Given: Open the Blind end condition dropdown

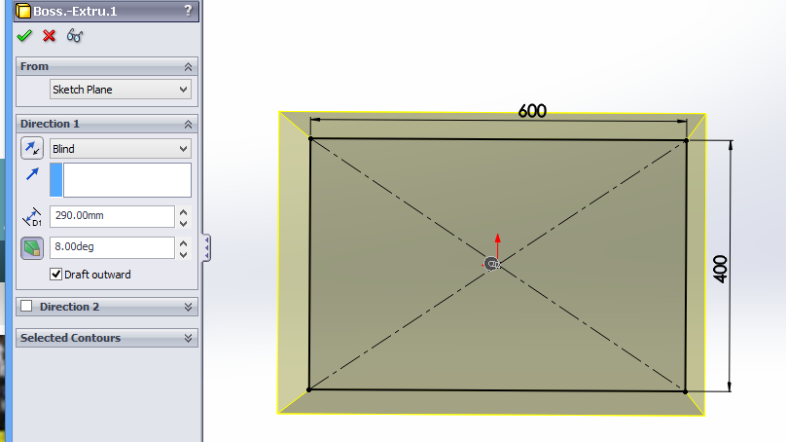Looking at the screenshot, I should coord(121,149).
